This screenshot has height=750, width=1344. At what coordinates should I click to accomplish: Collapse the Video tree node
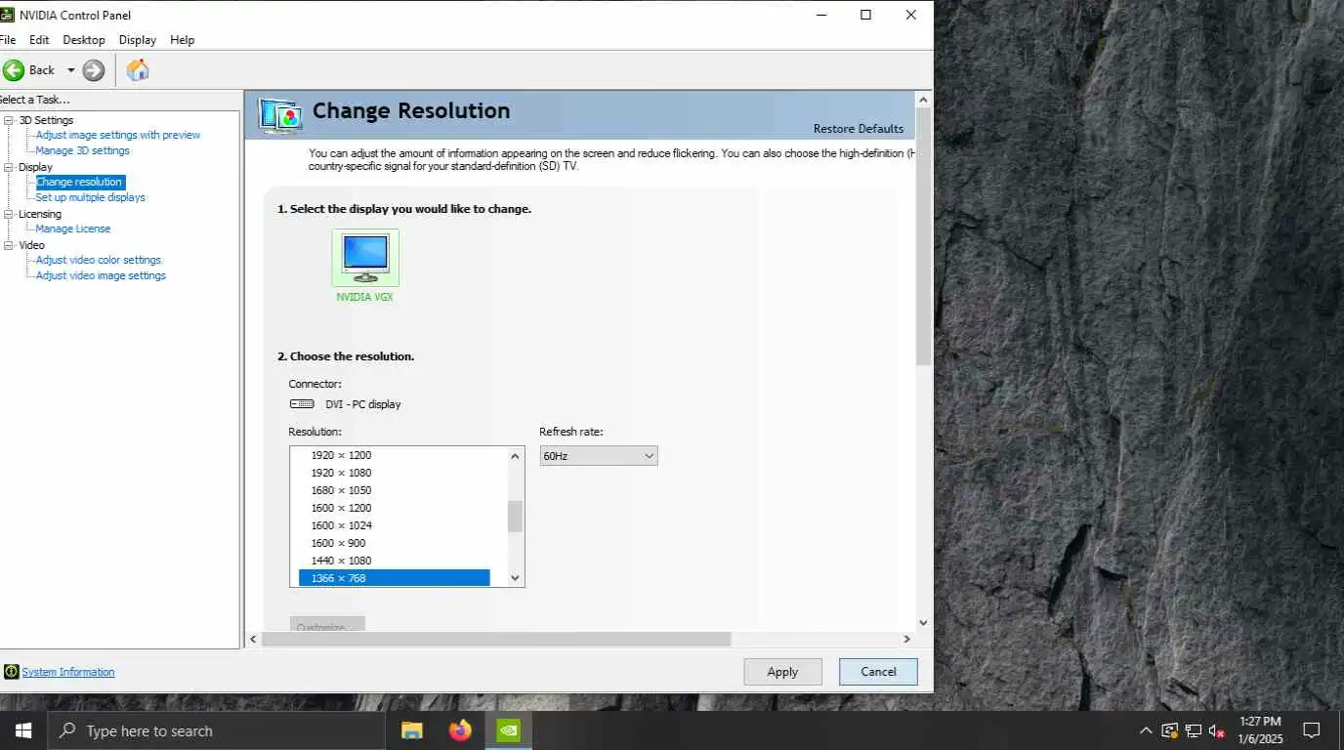[x=10, y=245]
